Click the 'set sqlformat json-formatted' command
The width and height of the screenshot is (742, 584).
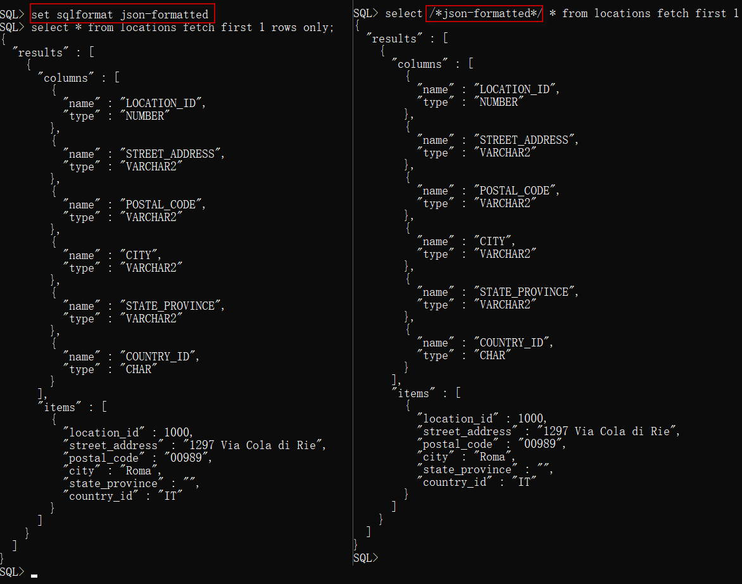pyautogui.click(x=120, y=15)
